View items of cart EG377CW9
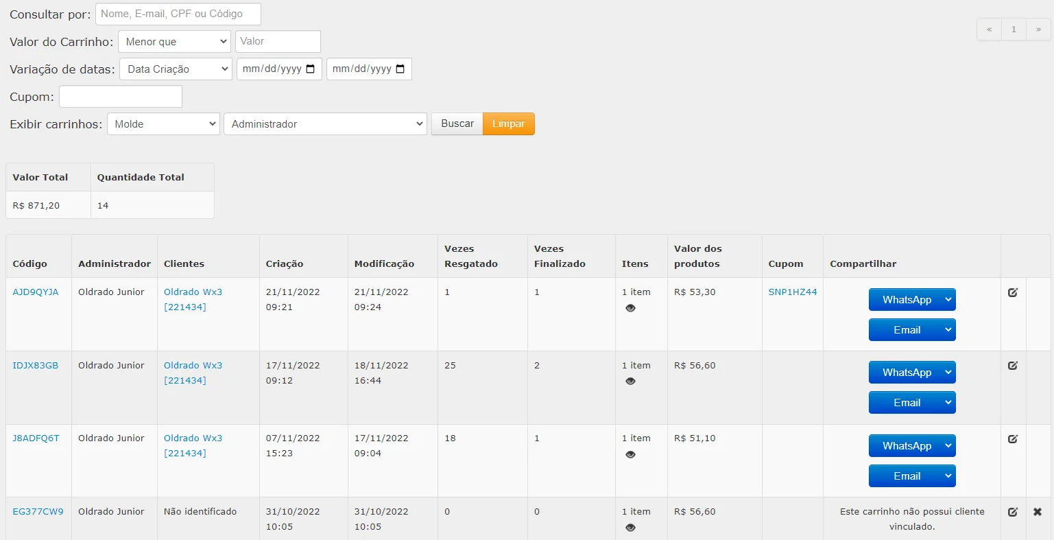Screen dimensions: 1054x540 pos(631,528)
